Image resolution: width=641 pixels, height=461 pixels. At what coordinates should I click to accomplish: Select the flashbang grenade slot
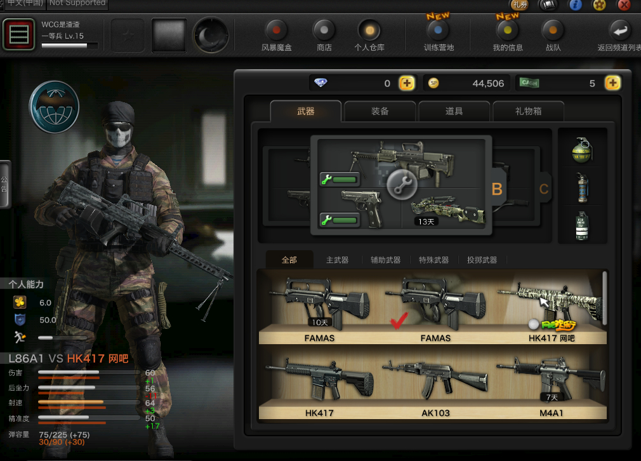point(582,188)
